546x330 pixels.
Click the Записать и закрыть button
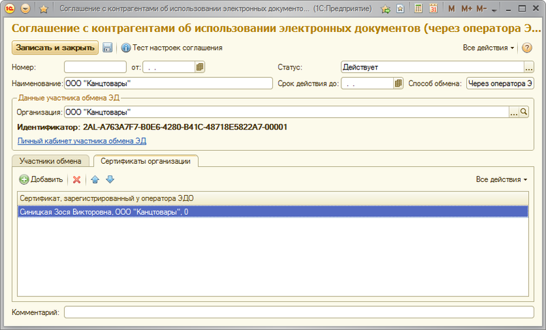pos(55,48)
